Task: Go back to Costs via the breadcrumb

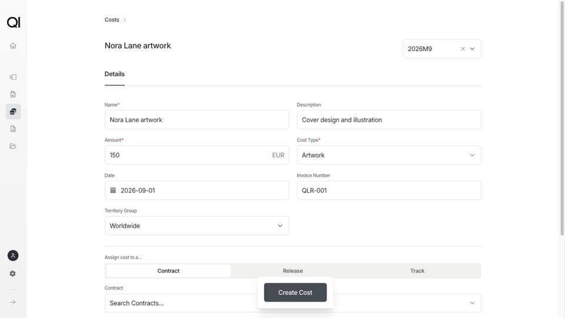Action: (112, 20)
